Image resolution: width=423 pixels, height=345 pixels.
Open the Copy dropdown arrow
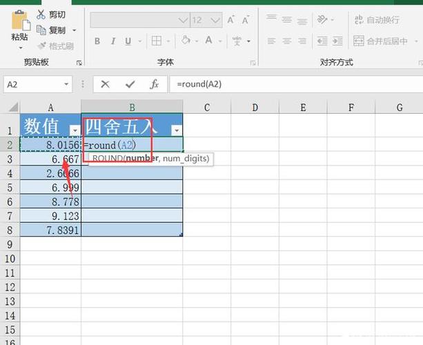[75, 30]
